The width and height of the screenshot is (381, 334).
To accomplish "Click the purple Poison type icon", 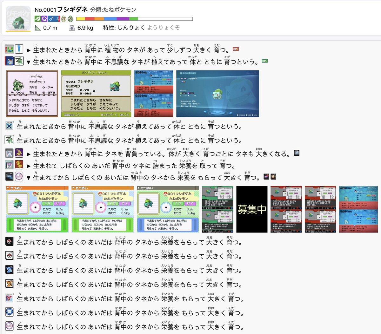I will 44,19.
